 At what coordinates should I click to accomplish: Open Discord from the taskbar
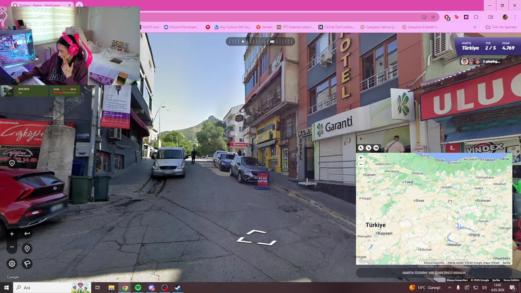pos(151,288)
